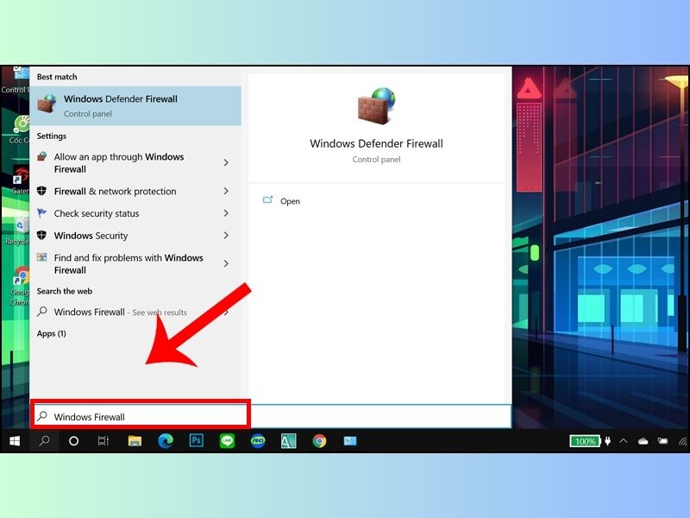The image size is (690, 518).
Task: Expand the Apps (1) results group
Action: tap(52, 333)
